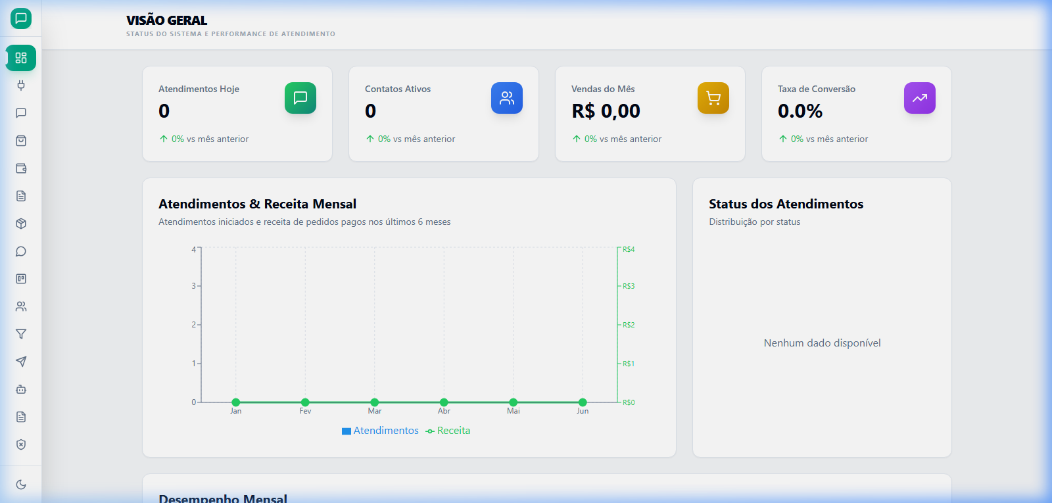Click the green chat icon on Atendimentos Hoje
The height and width of the screenshot is (503, 1052).
tap(300, 98)
